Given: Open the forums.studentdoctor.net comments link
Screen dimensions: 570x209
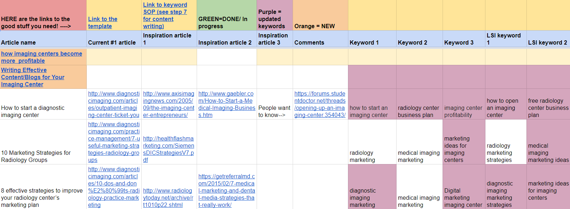Looking at the screenshot, I should pos(320,104).
